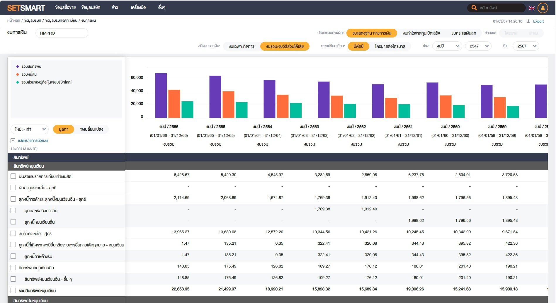
Task: Switch language with the UK flag icon
Action: pos(532,8)
